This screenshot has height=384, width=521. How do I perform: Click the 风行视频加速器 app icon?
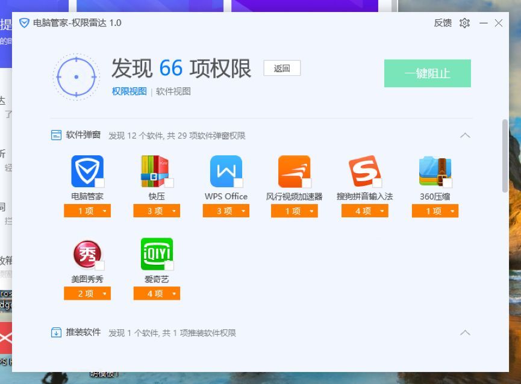pyautogui.click(x=294, y=172)
